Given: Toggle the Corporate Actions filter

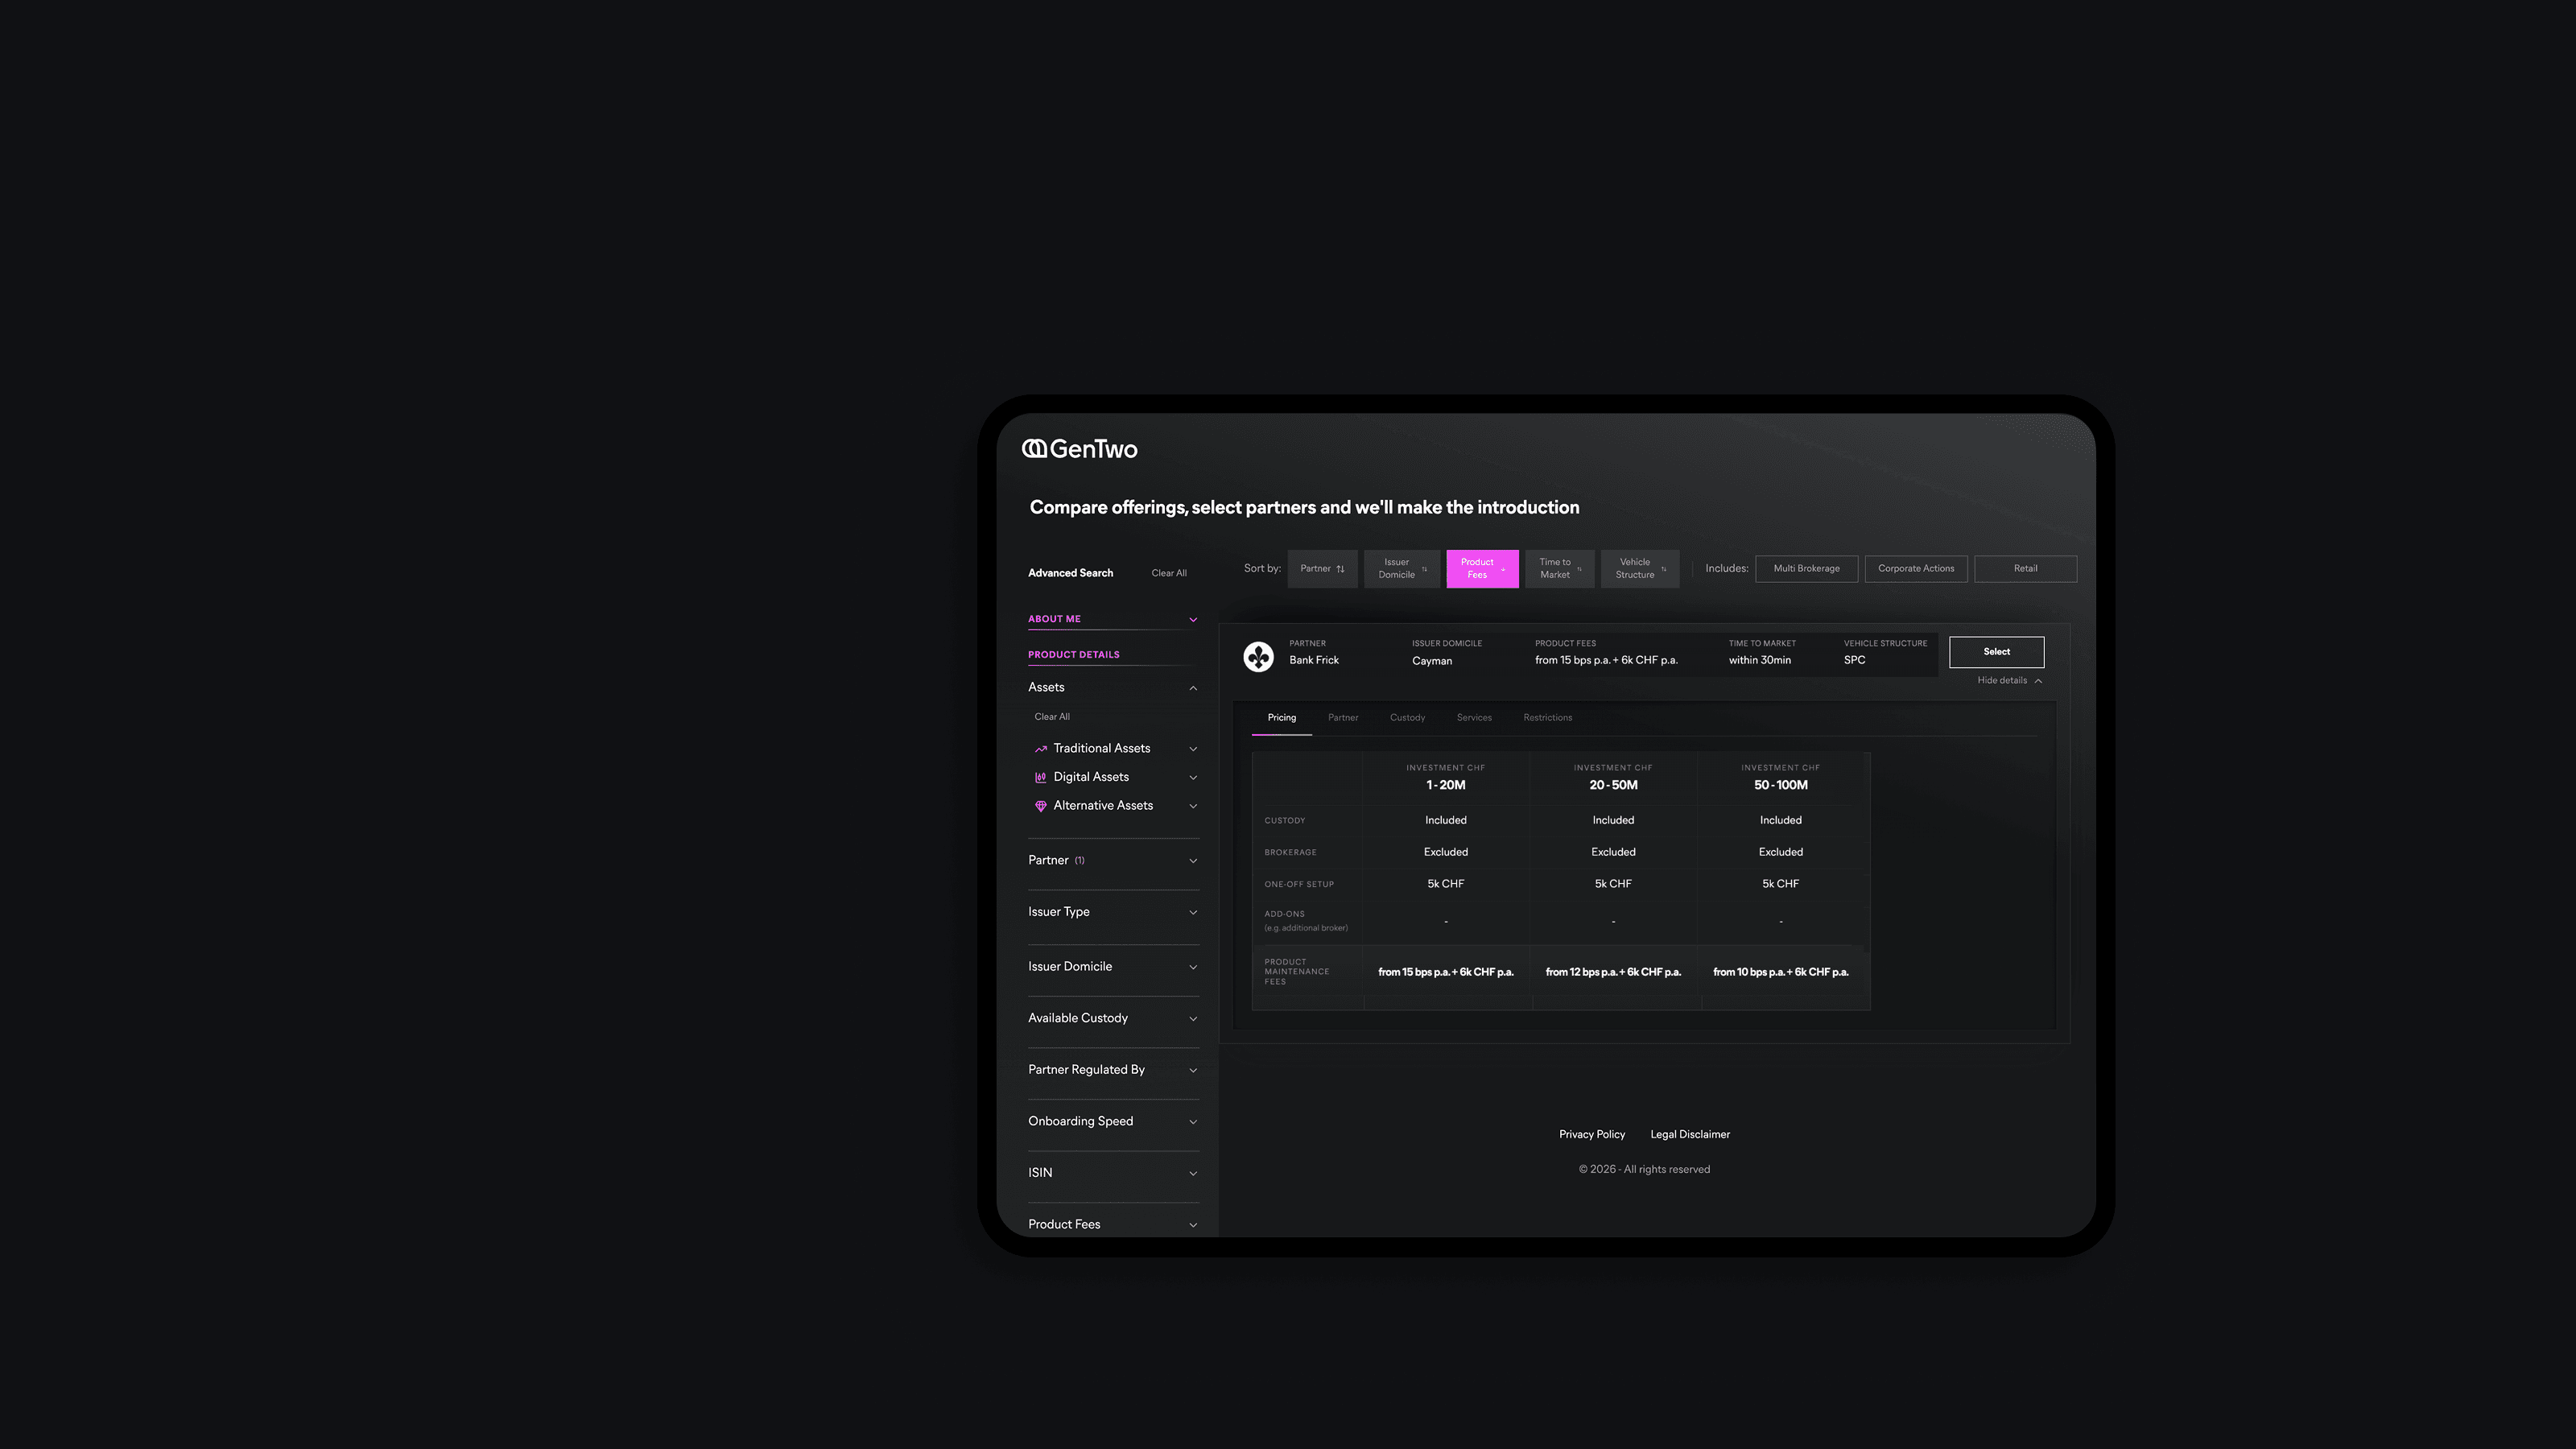Looking at the screenshot, I should tap(1916, 569).
